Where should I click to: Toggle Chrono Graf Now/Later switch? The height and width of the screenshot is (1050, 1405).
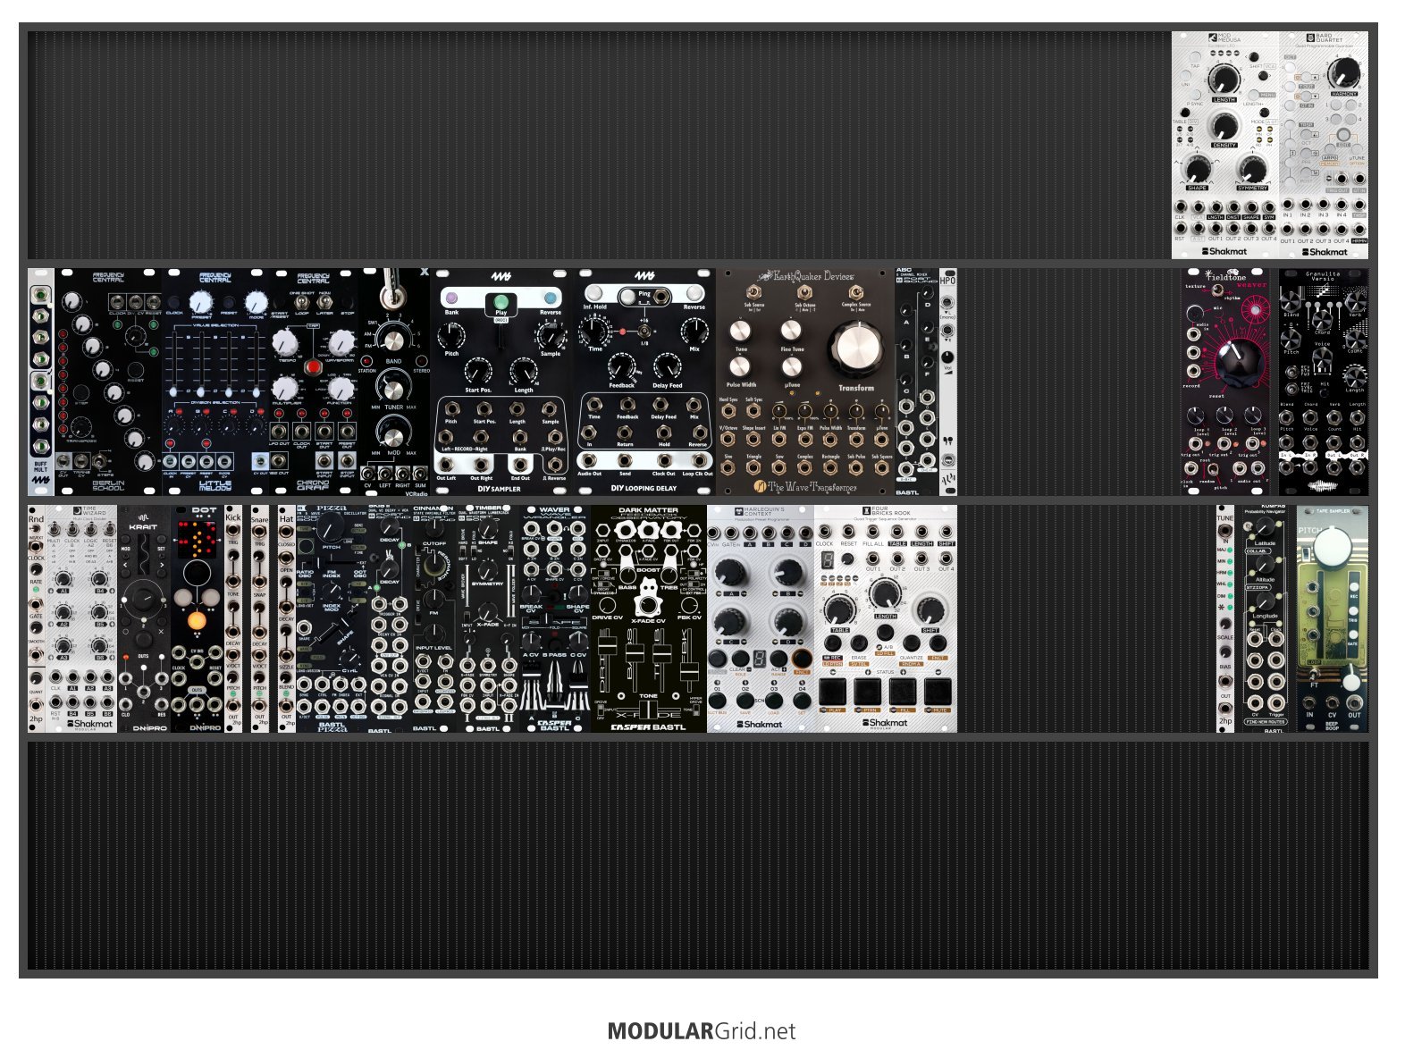pyautogui.click(x=324, y=302)
